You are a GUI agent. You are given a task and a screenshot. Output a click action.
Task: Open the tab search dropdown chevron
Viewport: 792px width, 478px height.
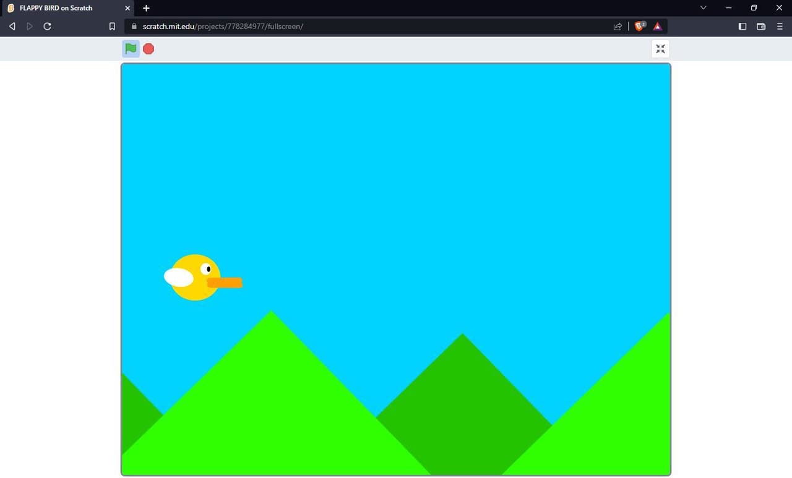click(x=703, y=7)
